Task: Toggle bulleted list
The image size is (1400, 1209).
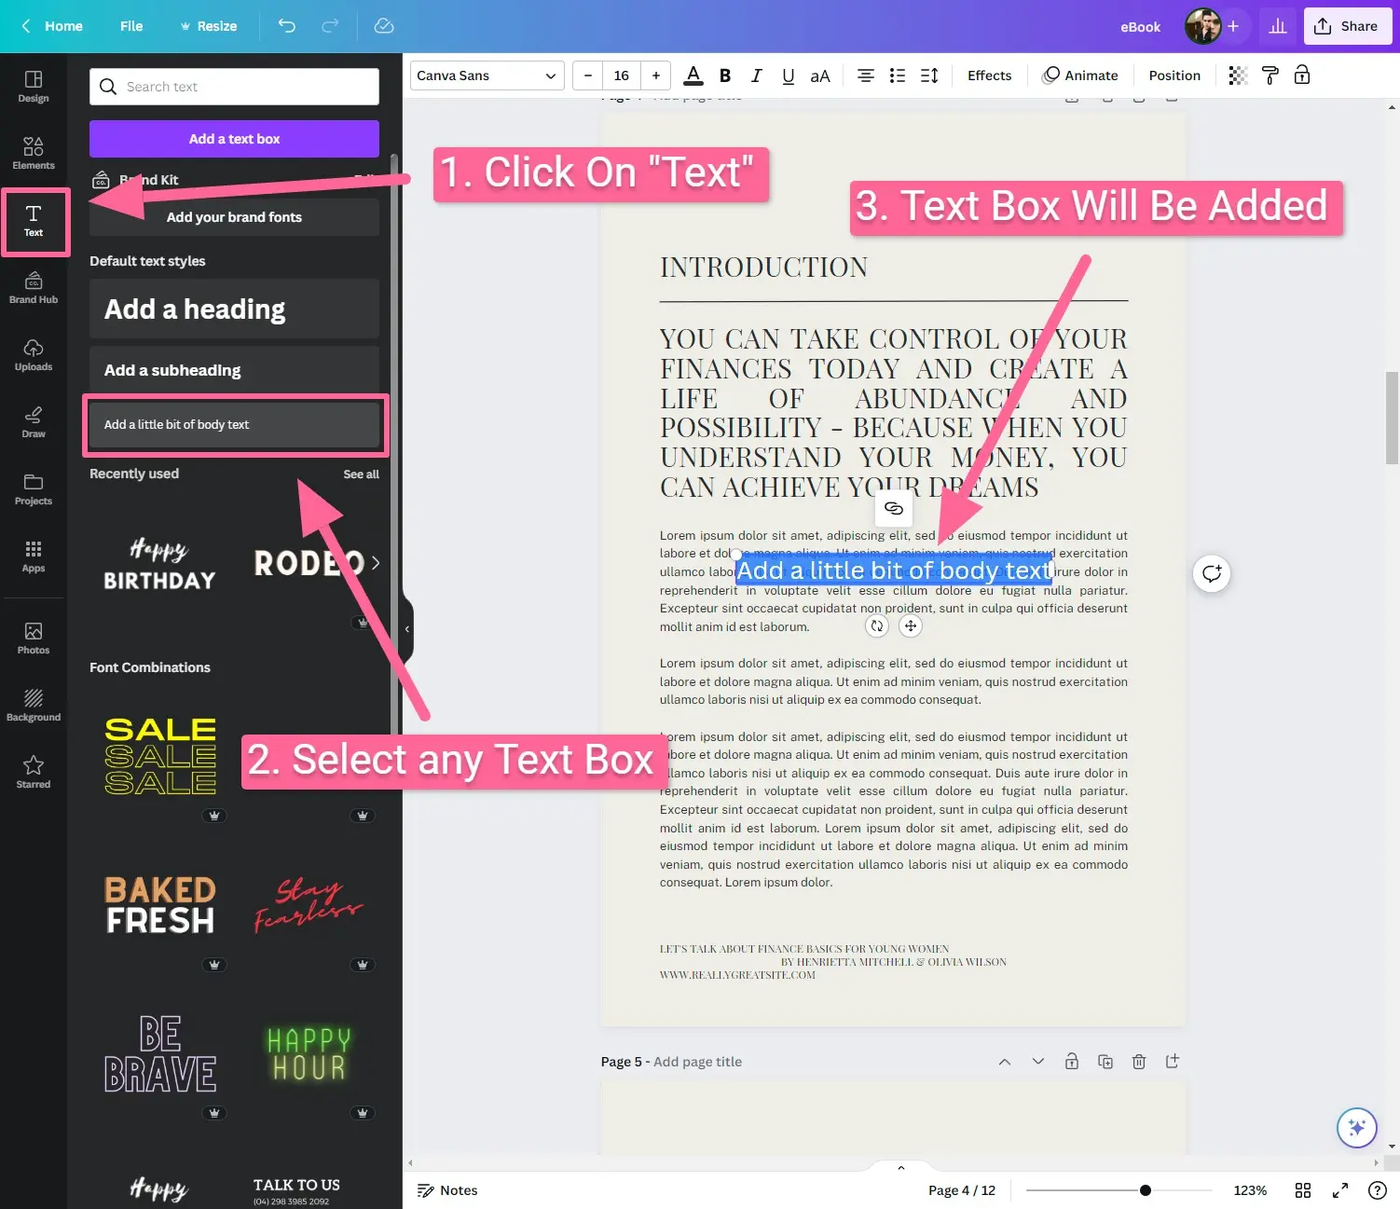Action: [898, 76]
